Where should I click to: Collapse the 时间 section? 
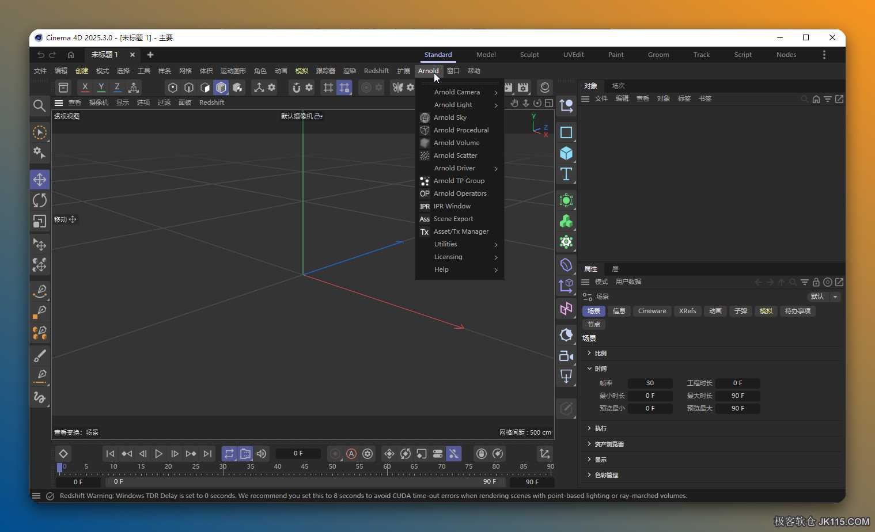click(589, 368)
